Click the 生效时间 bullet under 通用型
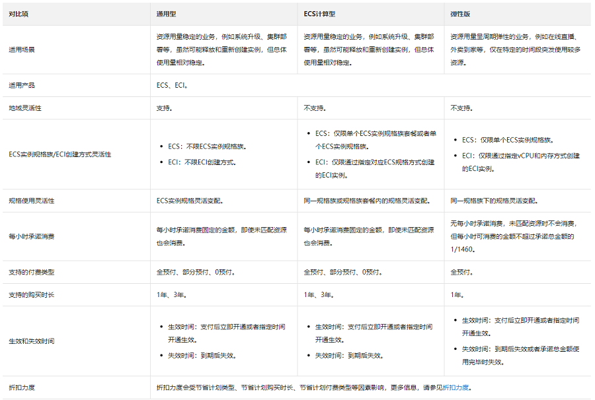This screenshot has width=595, height=400. pyautogui.click(x=227, y=333)
